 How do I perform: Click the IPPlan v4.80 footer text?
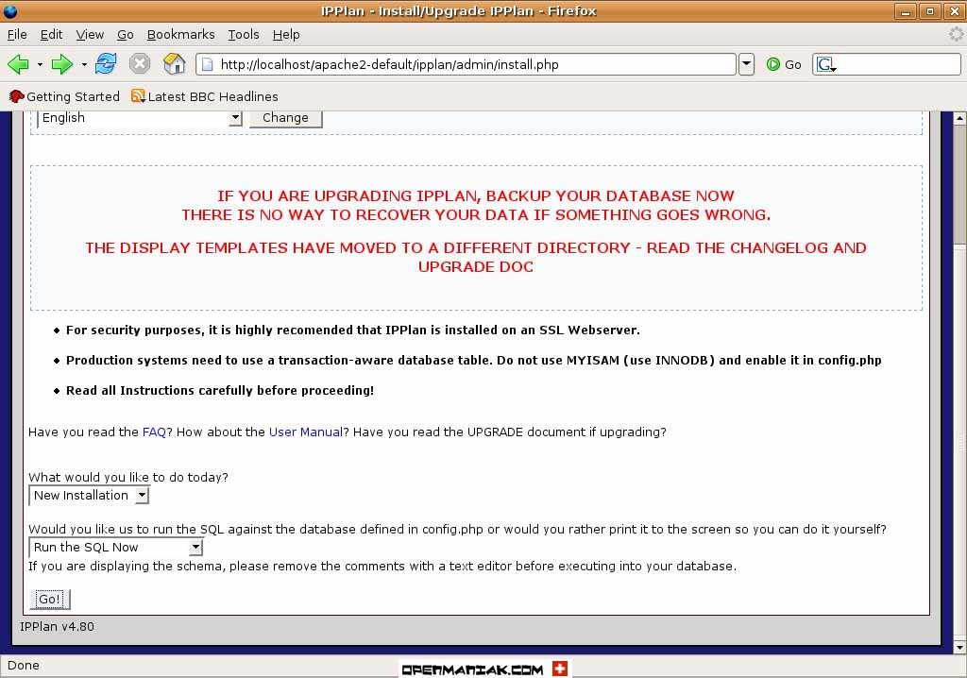pyautogui.click(x=57, y=627)
